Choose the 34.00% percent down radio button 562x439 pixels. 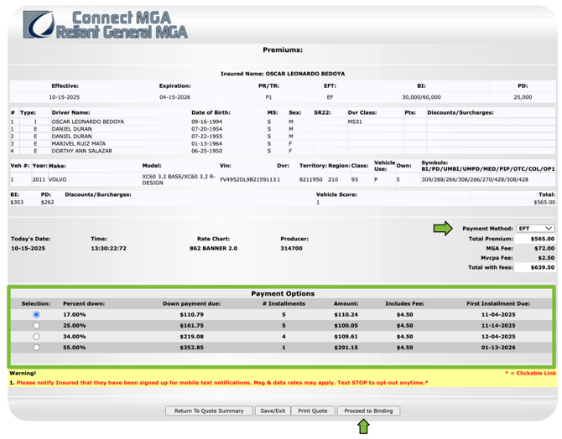(36, 336)
